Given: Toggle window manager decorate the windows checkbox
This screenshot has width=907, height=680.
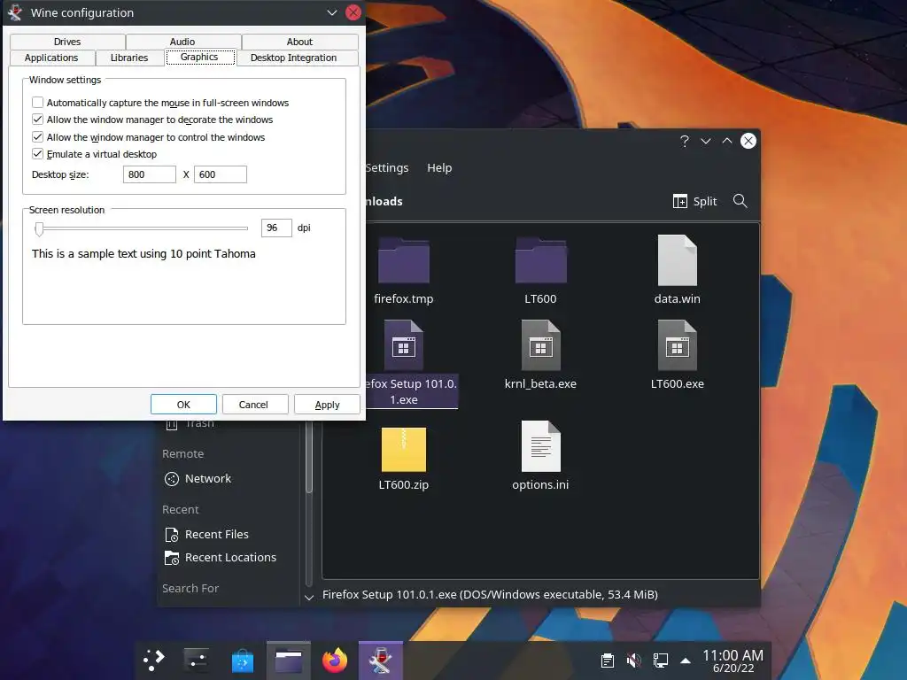Looking at the screenshot, I should pyautogui.click(x=37, y=120).
